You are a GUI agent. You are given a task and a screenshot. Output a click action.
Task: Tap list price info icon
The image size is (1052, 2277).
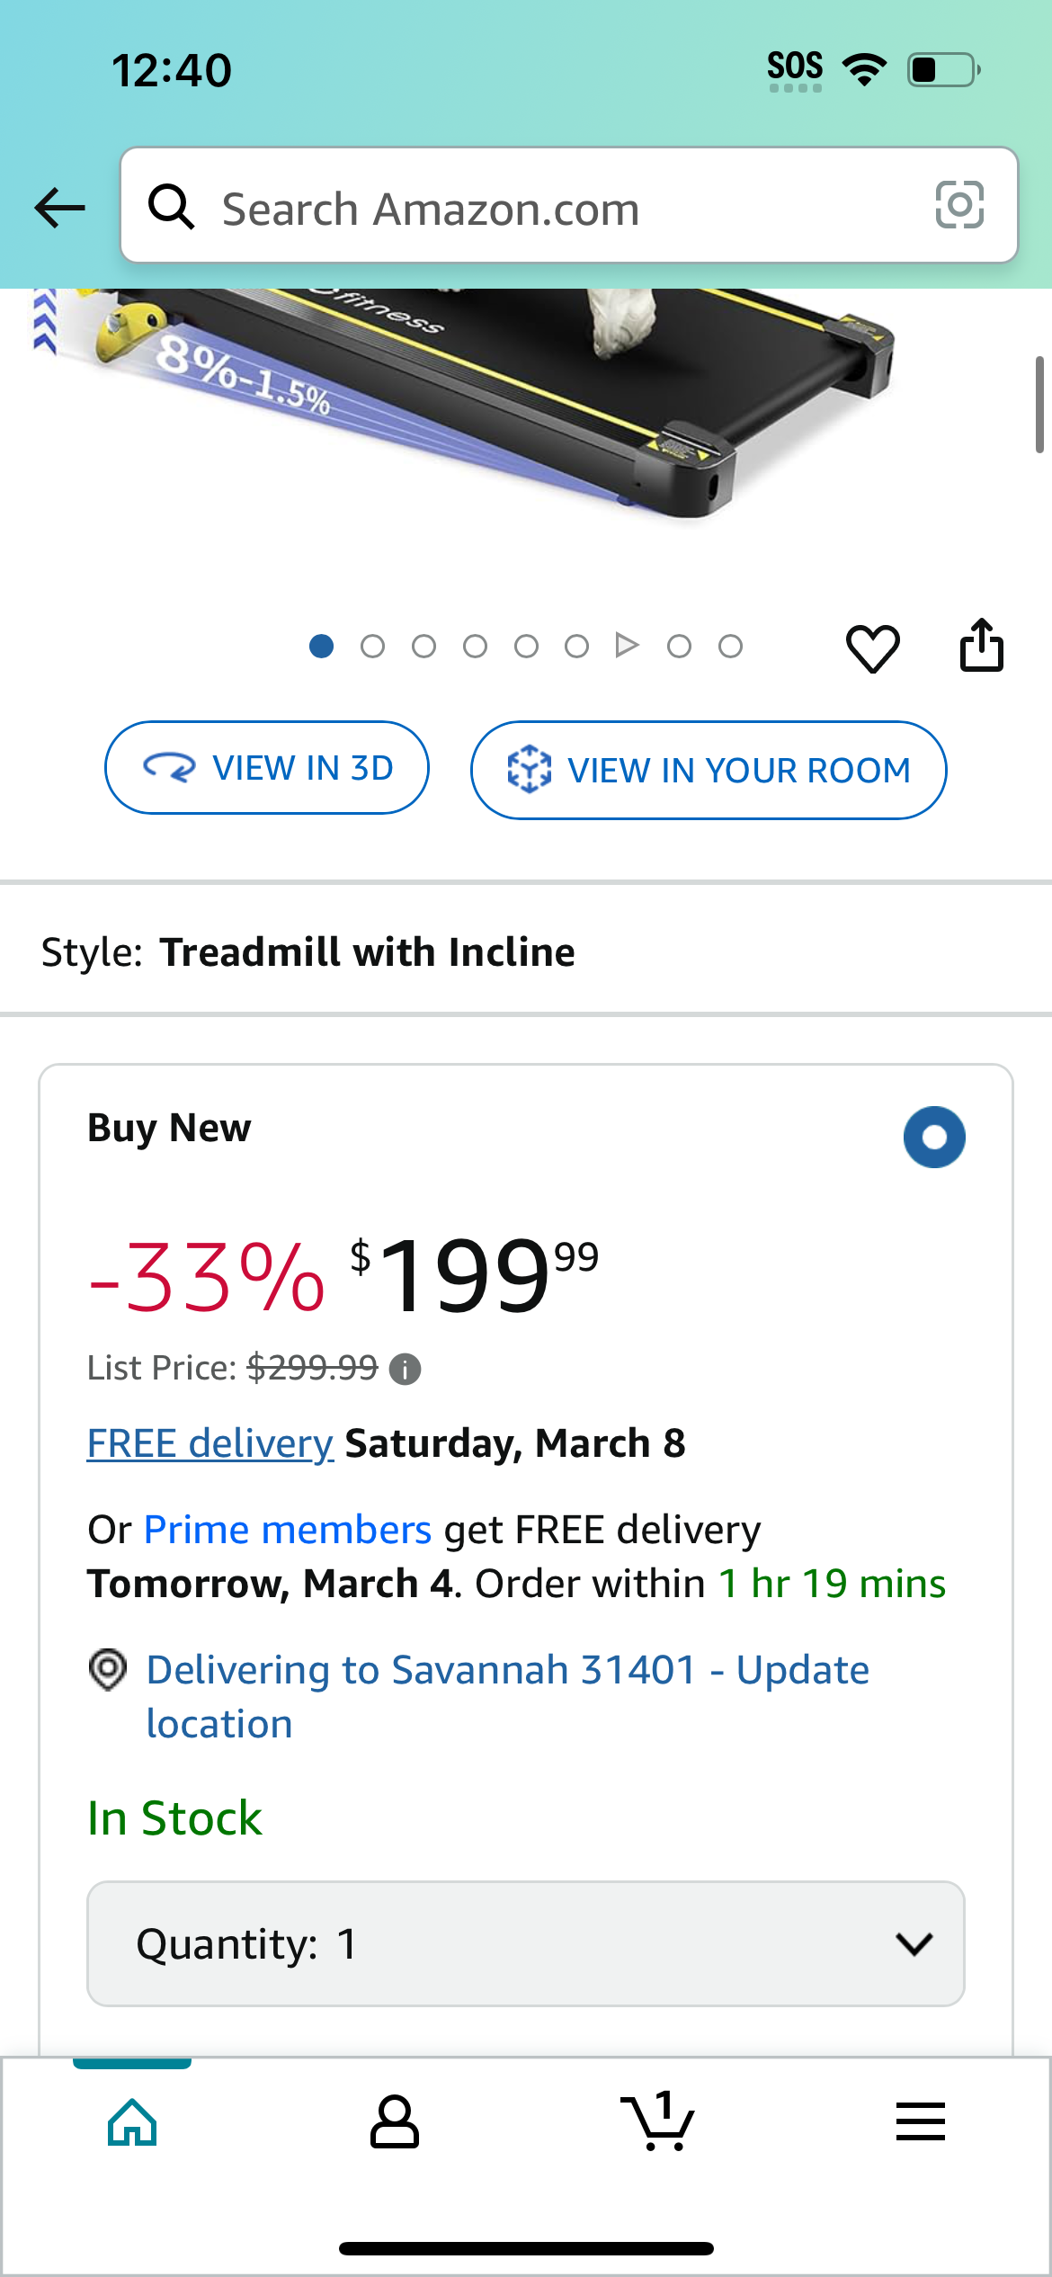405,1369
